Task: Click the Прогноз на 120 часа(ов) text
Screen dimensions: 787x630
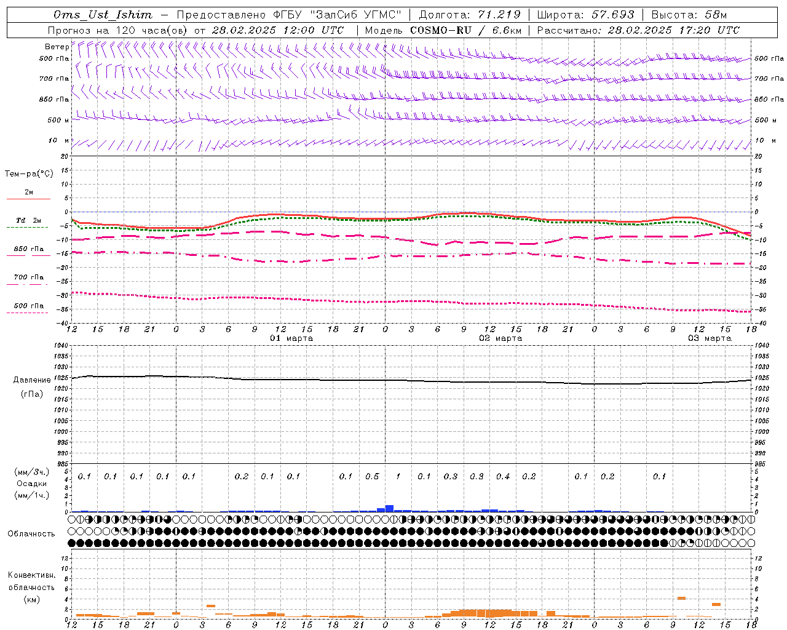Action: click(x=119, y=30)
